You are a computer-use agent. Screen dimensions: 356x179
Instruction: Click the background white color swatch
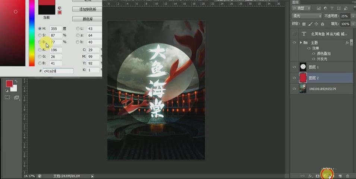coord(14,89)
